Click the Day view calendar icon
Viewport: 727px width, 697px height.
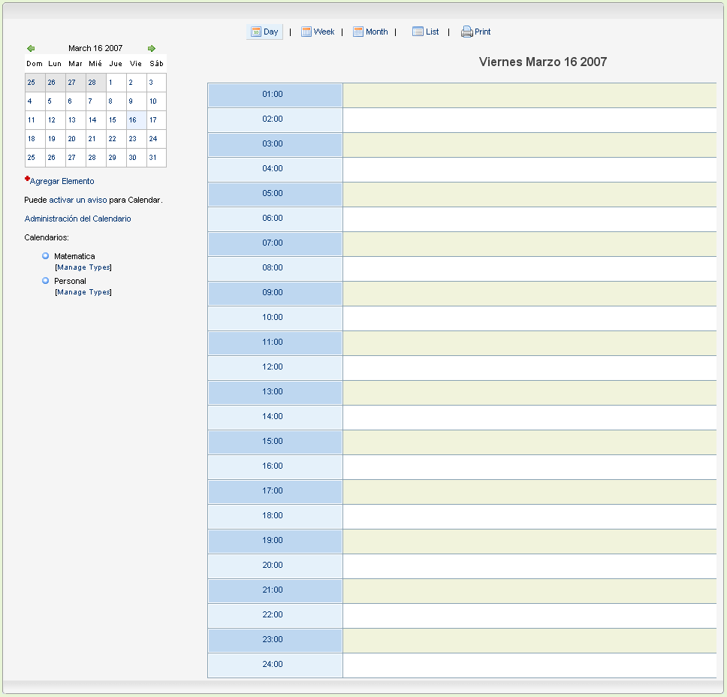[256, 32]
